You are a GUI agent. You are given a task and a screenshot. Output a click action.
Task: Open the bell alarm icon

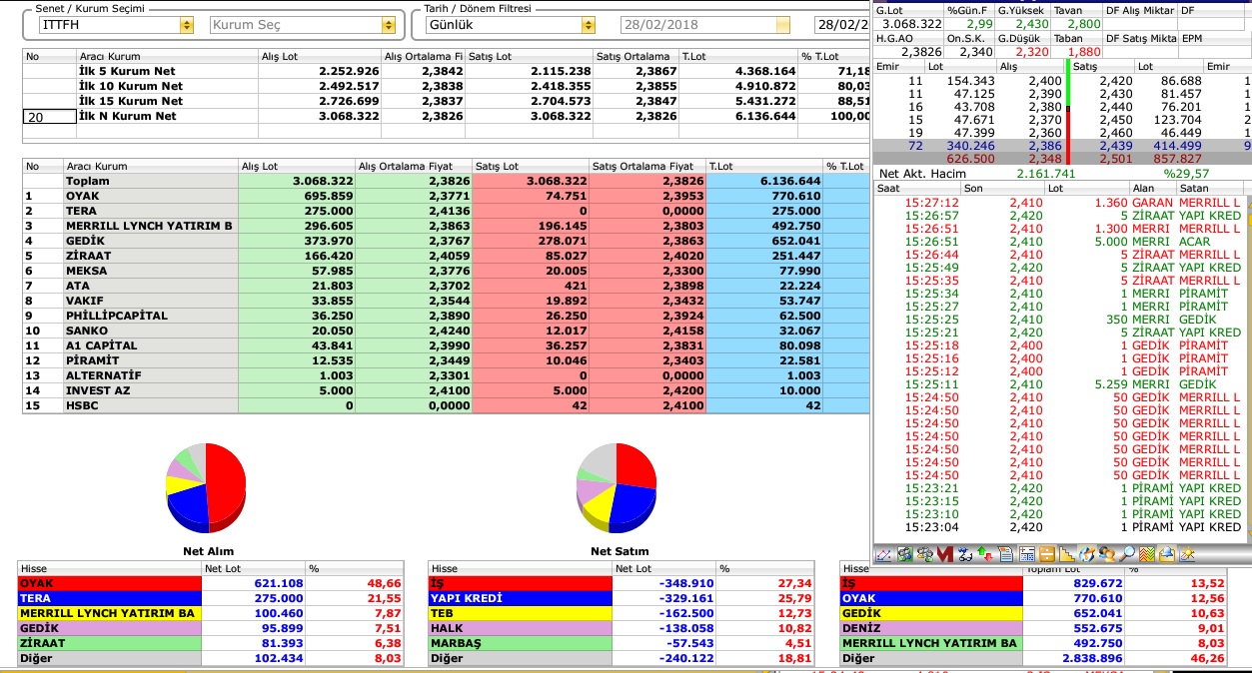(x=1167, y=554)
